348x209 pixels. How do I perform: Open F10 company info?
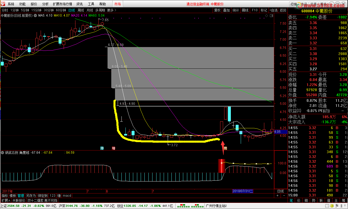[x=255, y=10]
